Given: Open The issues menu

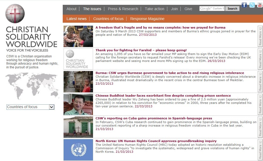Looking at the screenshot, I should click(92, 9).
